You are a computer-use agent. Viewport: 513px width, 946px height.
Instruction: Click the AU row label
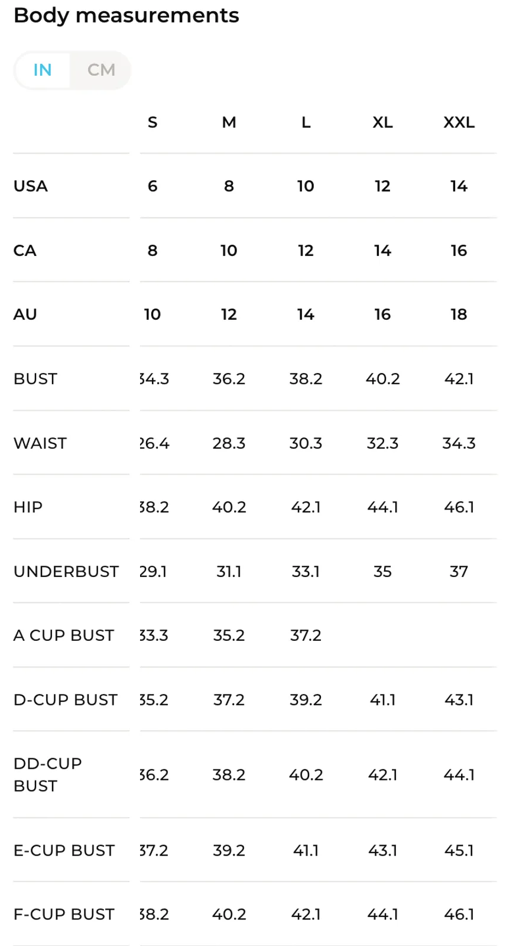click(25, 315)
